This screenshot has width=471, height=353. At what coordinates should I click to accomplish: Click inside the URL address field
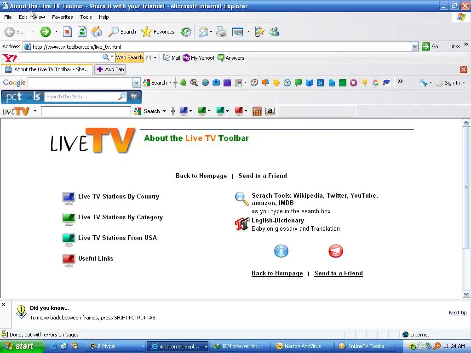point(216,46)
